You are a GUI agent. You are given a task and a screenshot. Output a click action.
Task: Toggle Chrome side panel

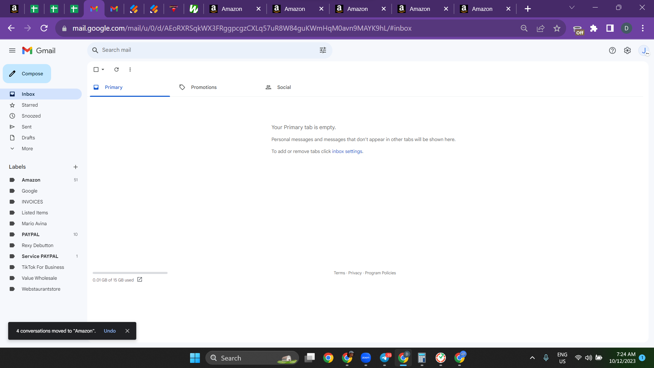[610, 28]
